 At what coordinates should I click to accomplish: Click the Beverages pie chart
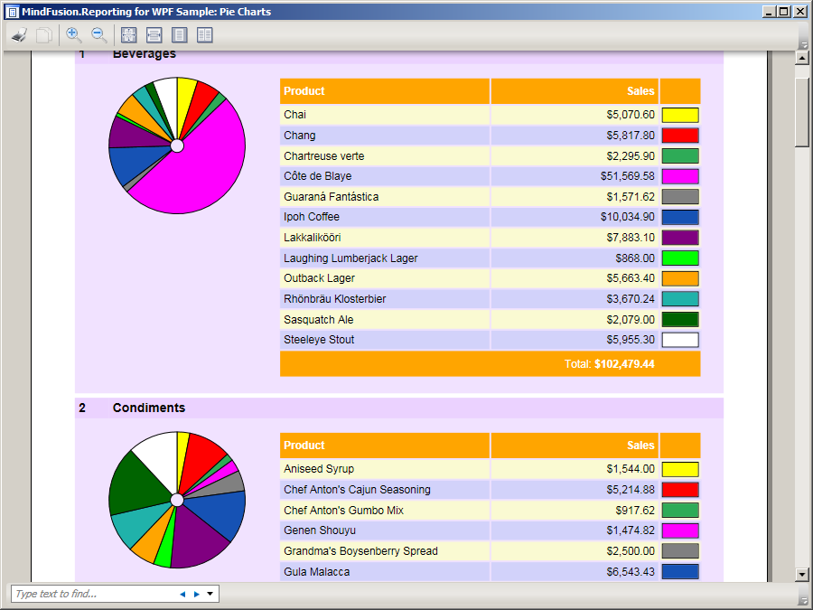click(177, 145)
